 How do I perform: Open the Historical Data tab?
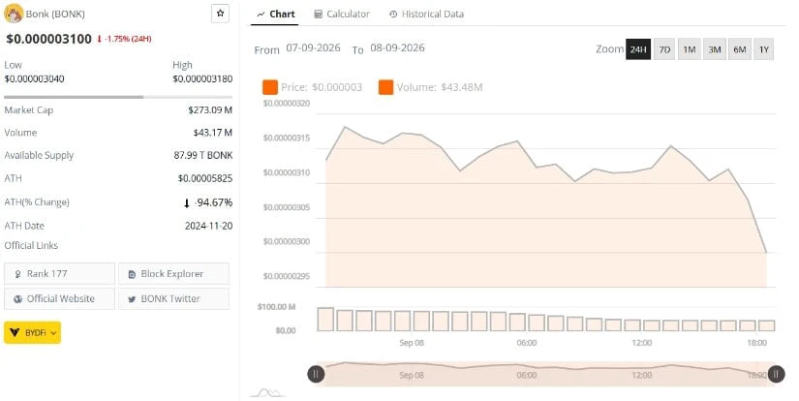[426, 15]
